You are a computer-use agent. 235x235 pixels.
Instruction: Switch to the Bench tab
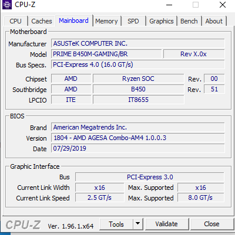pyautogui.click(x=189, y=21)
